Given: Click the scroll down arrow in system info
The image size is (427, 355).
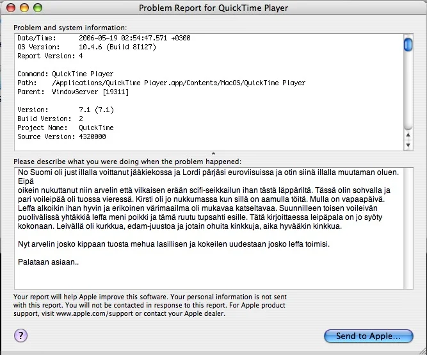Looking at the screenshot, I should (x=408, y=145).
